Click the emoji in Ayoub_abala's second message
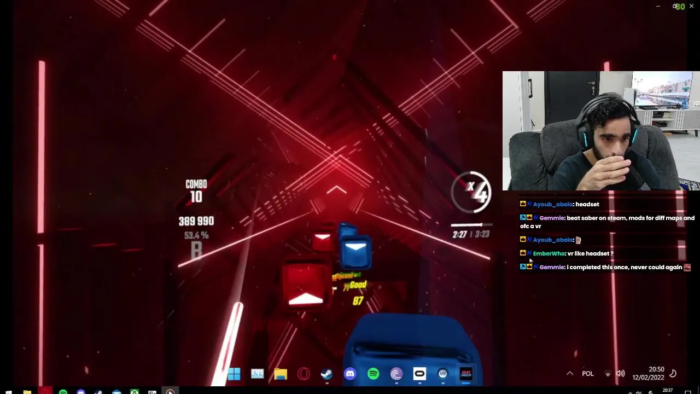Viewport: 700px width, 394px height. coord(578,240)
